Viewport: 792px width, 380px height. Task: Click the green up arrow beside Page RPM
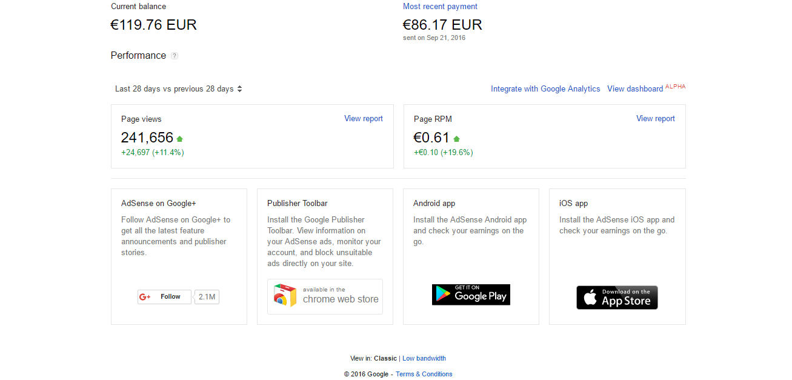456,139
